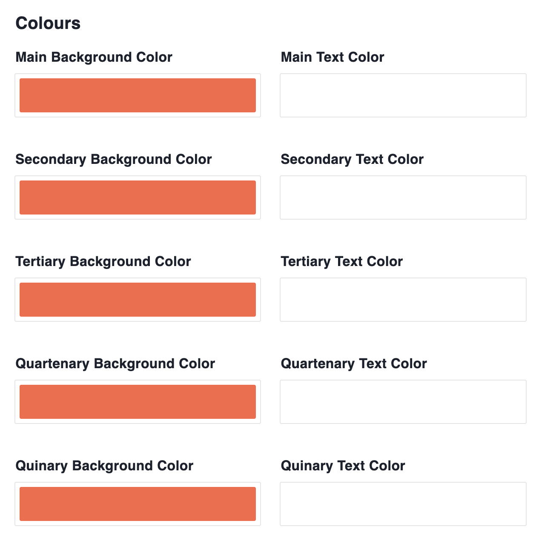Select the Secondary Background Color swatch
The image size is (539, 538).
click(138, 198)
